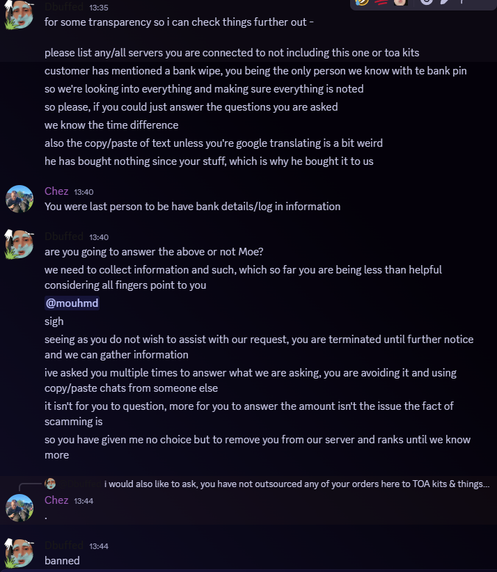
Task: Click the small avatar in the reply preview
Action: 50,484
